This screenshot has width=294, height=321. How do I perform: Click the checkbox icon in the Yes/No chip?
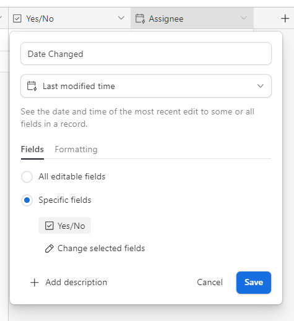[50, 226]
